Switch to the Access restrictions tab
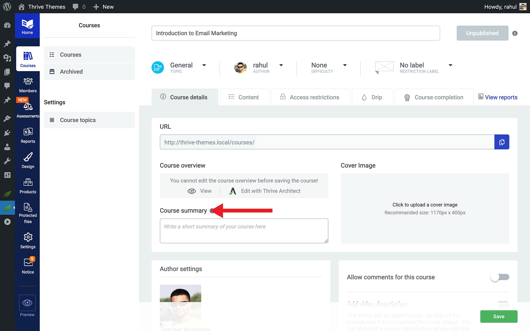530x331 pixels. 310,97
